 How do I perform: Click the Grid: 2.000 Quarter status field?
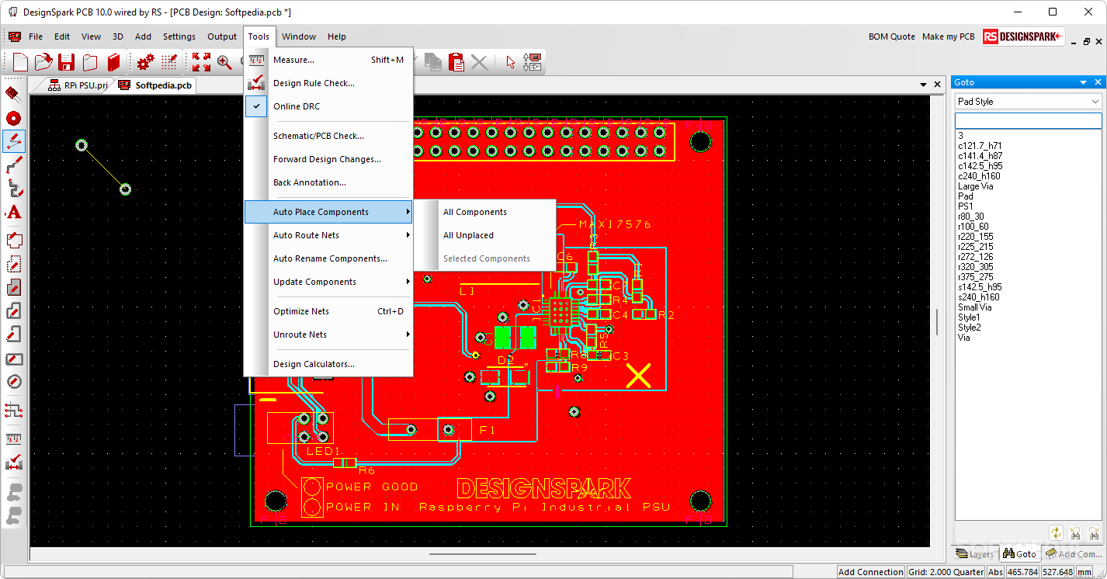945,572
